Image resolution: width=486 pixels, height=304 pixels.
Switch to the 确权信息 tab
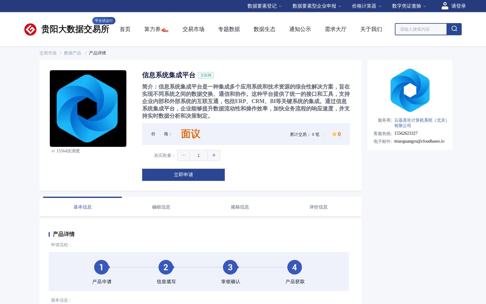pos(161,207)
